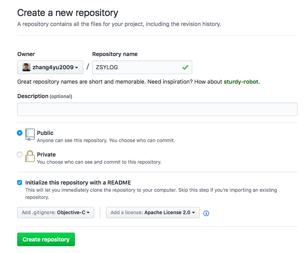This screenshot has height=253, width=308.
Task: Use the sturdy-robot name suggestion link
Action: pos(241,82)
